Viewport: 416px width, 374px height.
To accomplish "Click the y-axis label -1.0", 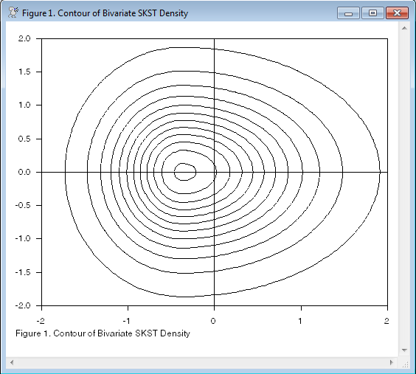I will [23, 238].
